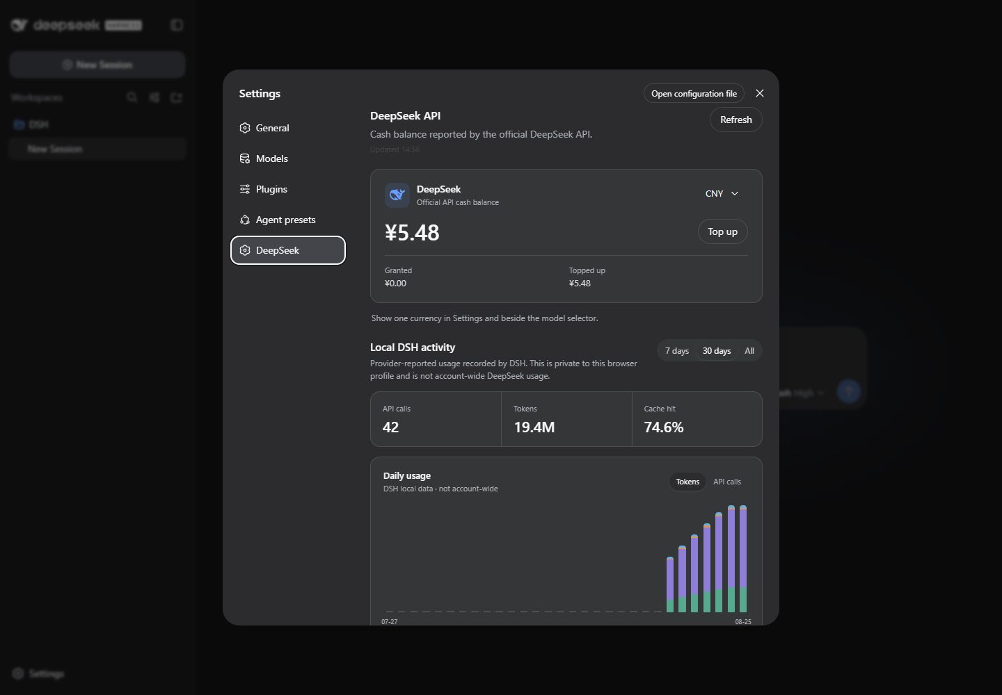Screen dimensions: 1002x695
Task: Click the DeepSeek sidebar item icon
Action: pos(245,250)
